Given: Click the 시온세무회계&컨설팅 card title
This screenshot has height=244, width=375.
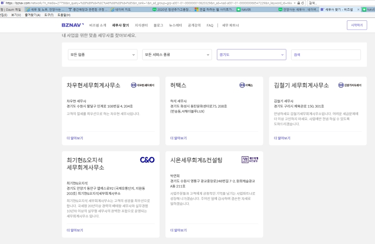Looking at the screenshot, I should [x=196, y=160].
